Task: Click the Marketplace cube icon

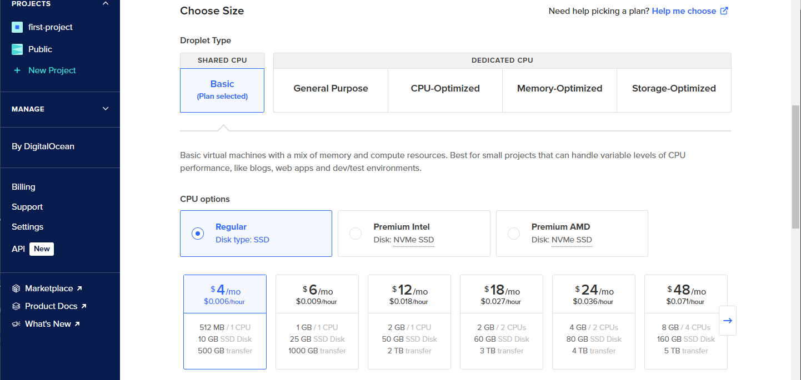Action: pyautogui.click(x=17, y=288)
